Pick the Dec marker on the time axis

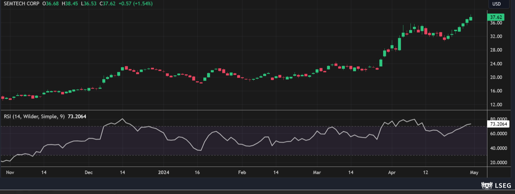89,172
